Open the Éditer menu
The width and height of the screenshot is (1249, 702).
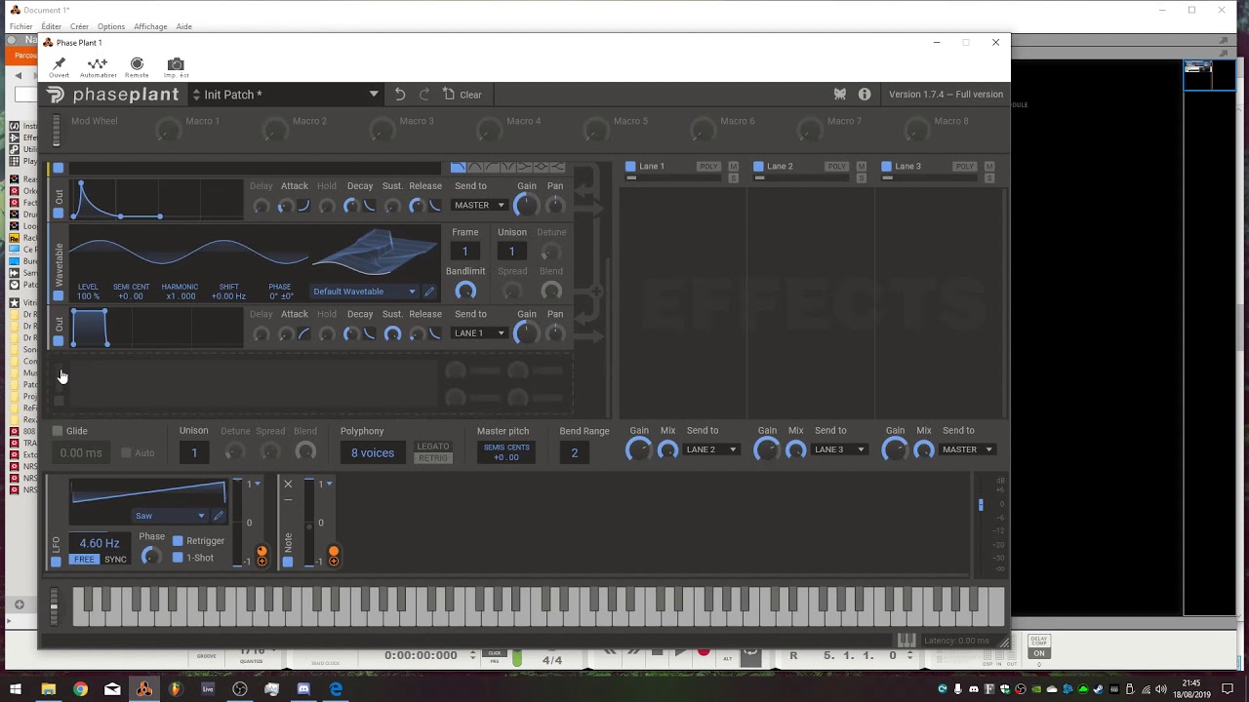tap(52, 26)
